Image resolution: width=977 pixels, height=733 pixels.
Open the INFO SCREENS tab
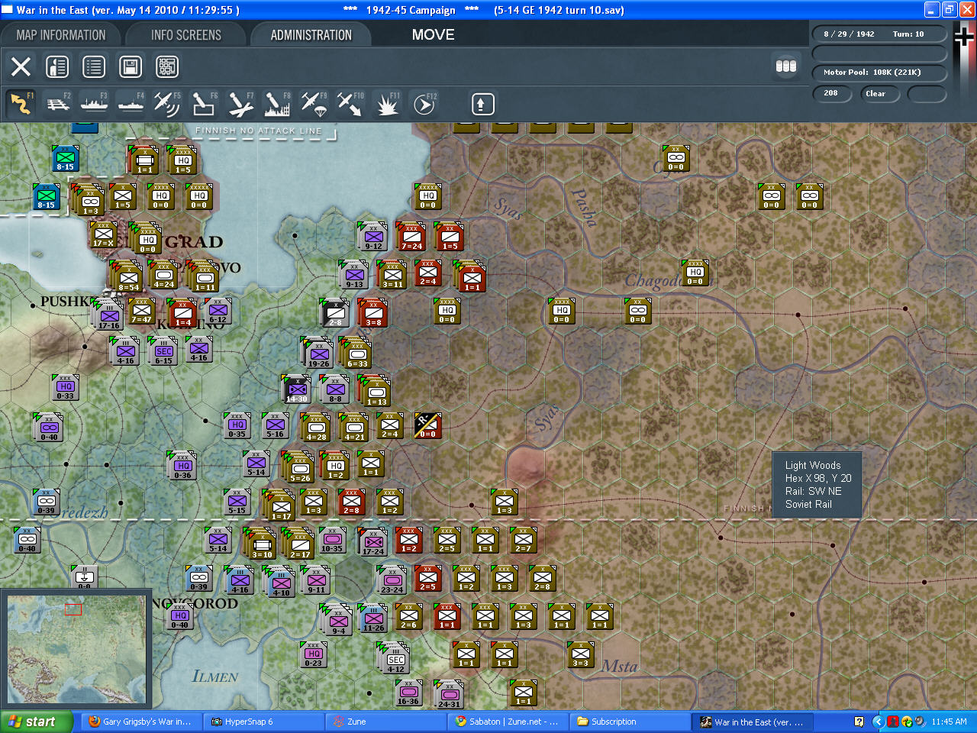click(x=186, y=35)
